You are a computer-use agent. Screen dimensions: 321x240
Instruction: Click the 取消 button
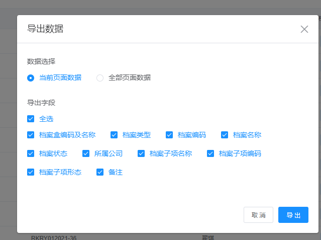258,215
